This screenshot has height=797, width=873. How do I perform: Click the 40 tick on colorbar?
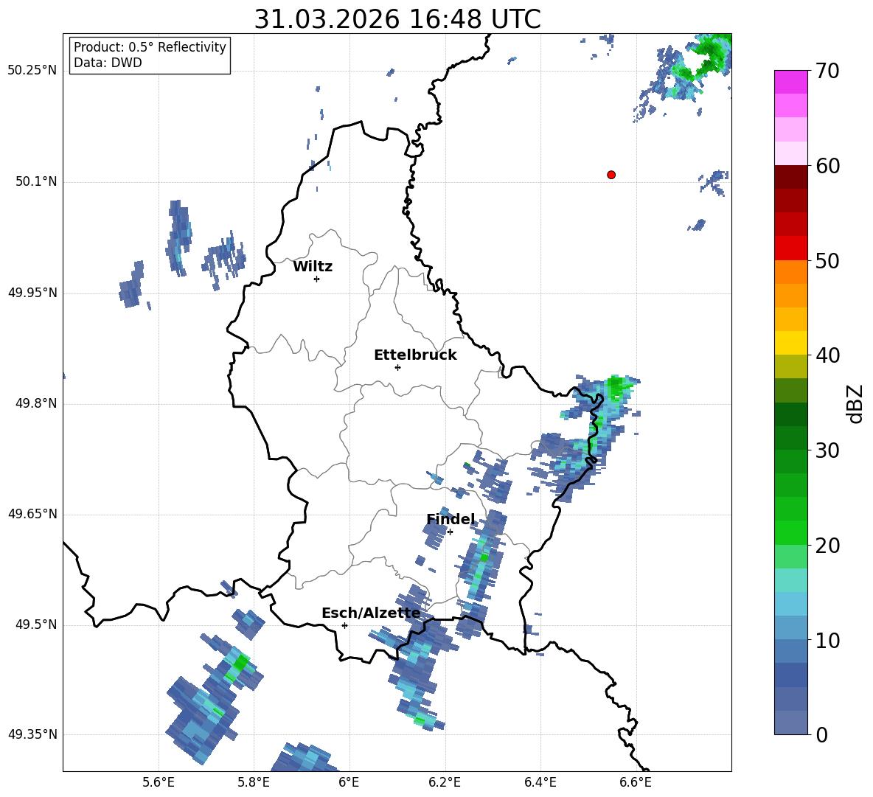pyautogui.click(x=827, y=355)
